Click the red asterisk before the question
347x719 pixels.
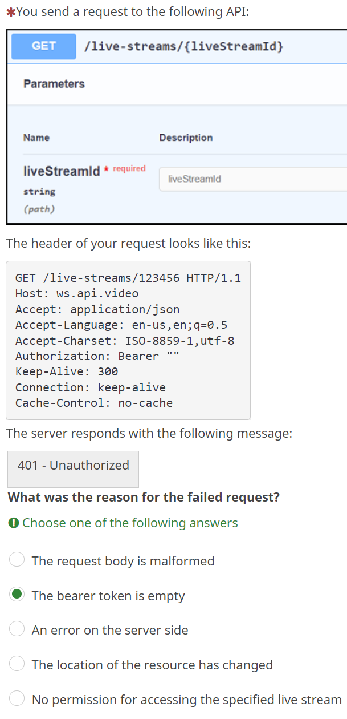(10, 13)
